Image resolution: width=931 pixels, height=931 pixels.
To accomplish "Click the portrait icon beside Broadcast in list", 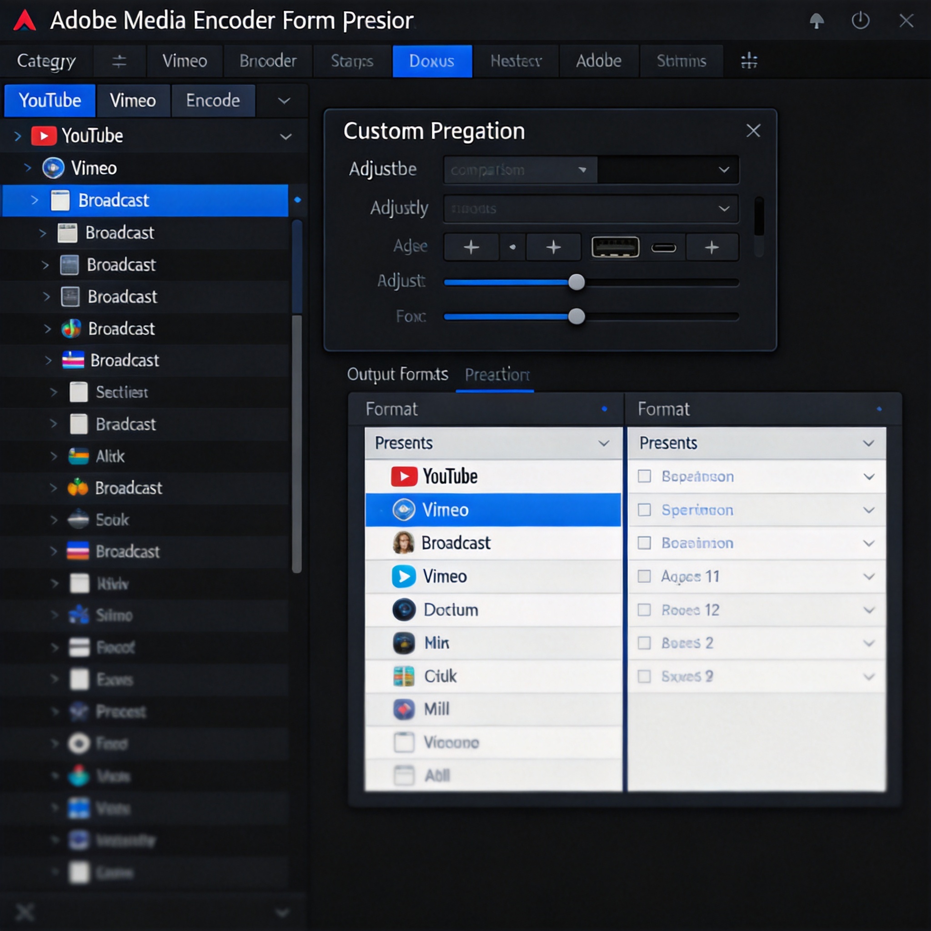I will point(403,543).
